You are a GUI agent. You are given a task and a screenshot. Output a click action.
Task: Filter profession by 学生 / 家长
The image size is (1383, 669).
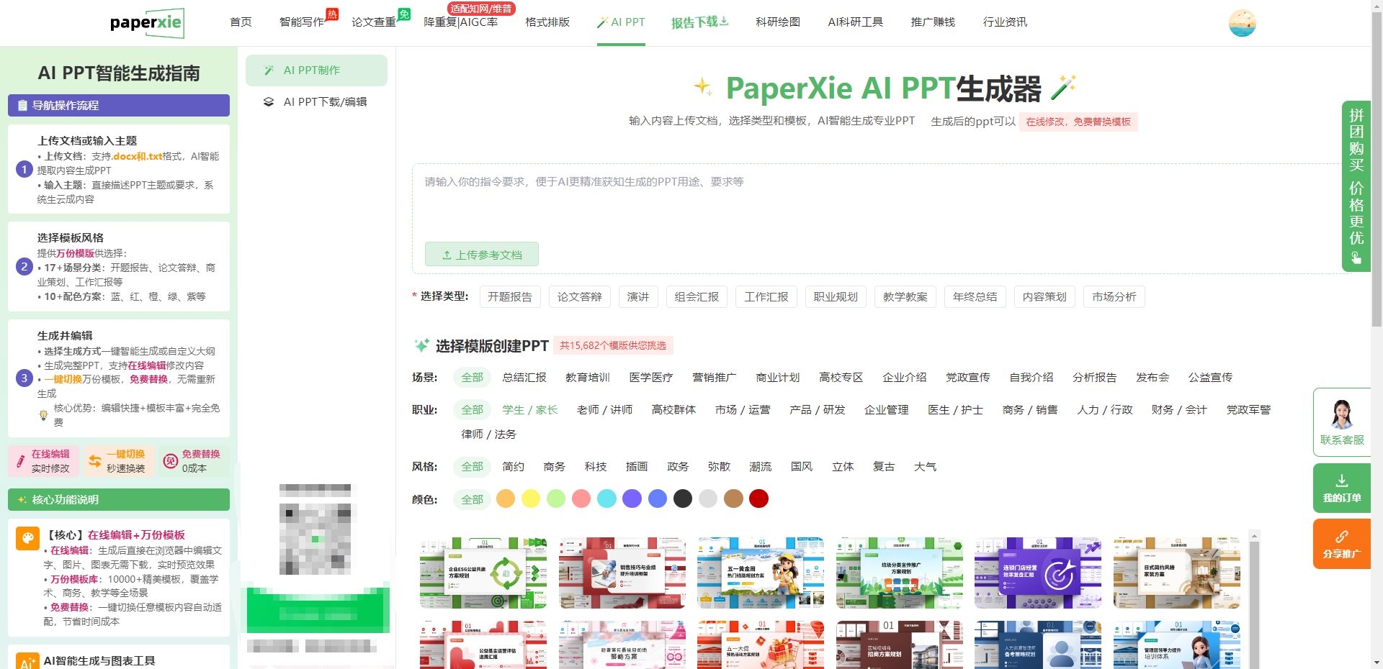point(530,410)
